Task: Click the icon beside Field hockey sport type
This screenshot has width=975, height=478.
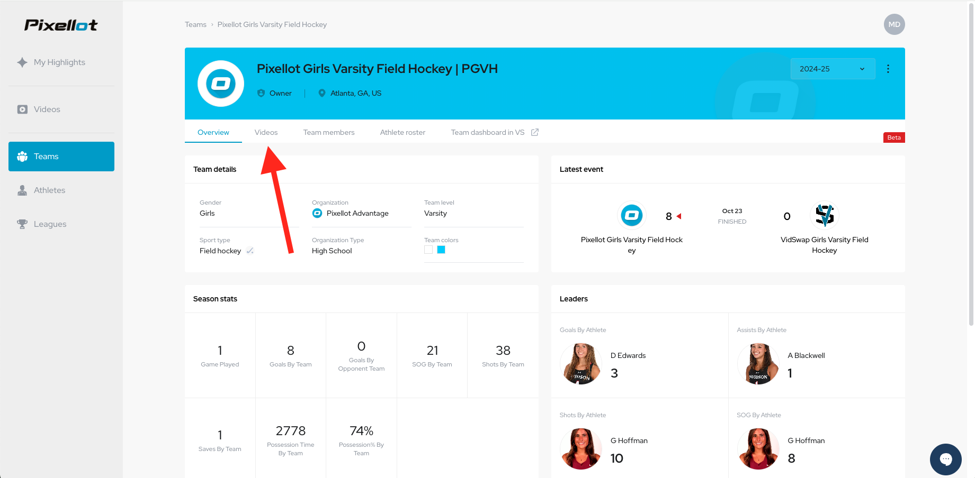Action: [x=250, y=251]
